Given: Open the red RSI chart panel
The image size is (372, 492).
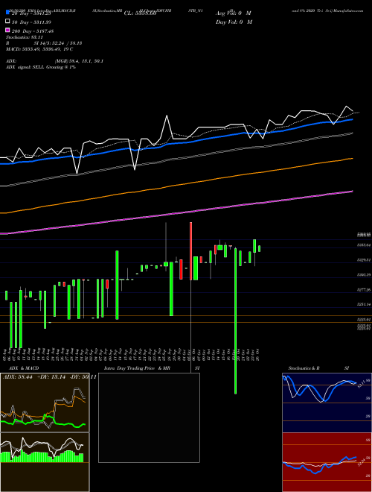Looking at the screenshot, I should [327, 462].
